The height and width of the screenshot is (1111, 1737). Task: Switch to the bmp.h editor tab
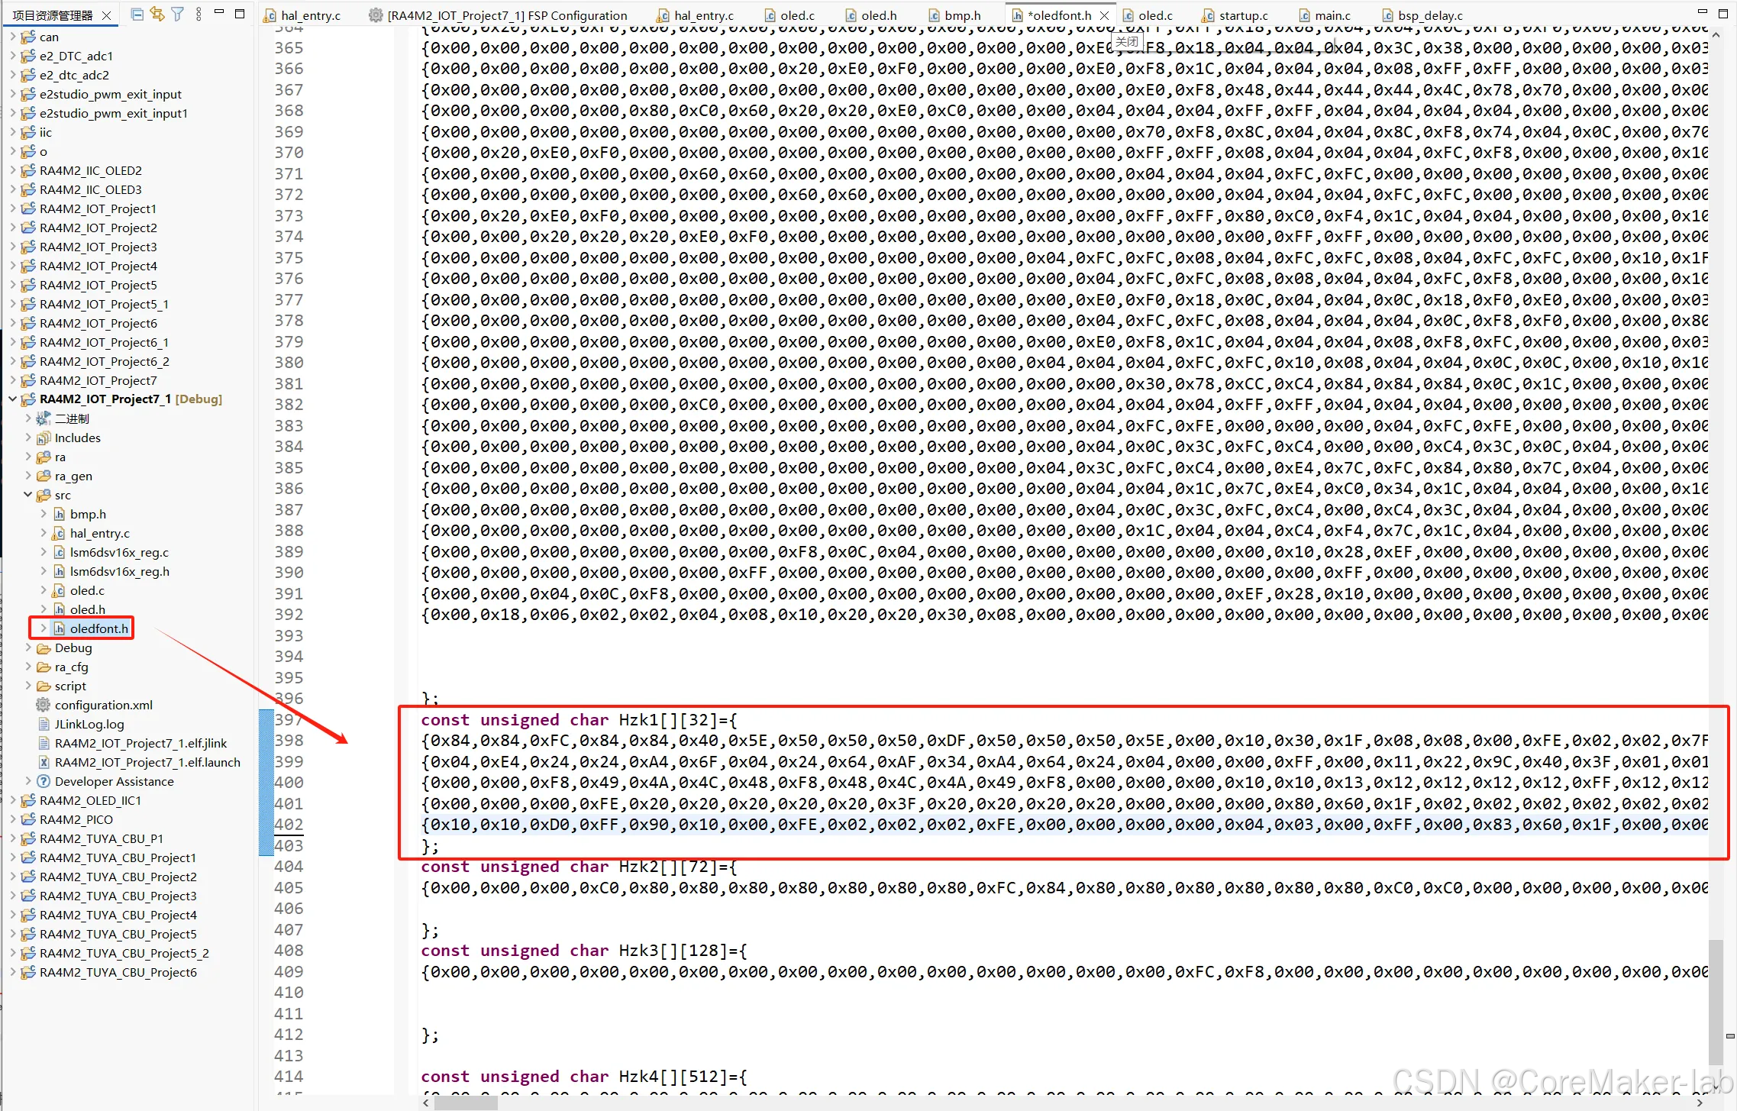click(x=956, y=15)
